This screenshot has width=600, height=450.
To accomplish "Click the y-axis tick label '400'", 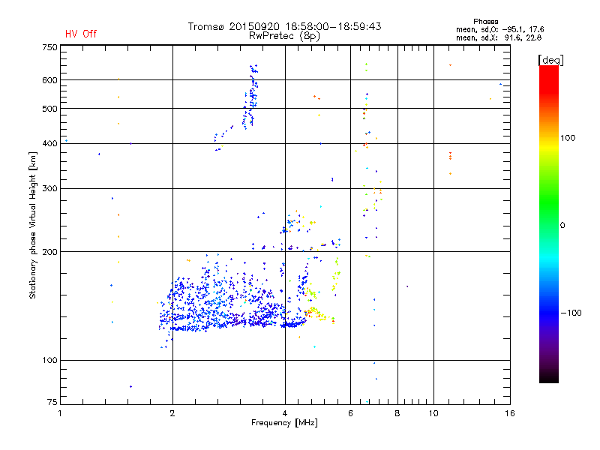I will [49, 143].
